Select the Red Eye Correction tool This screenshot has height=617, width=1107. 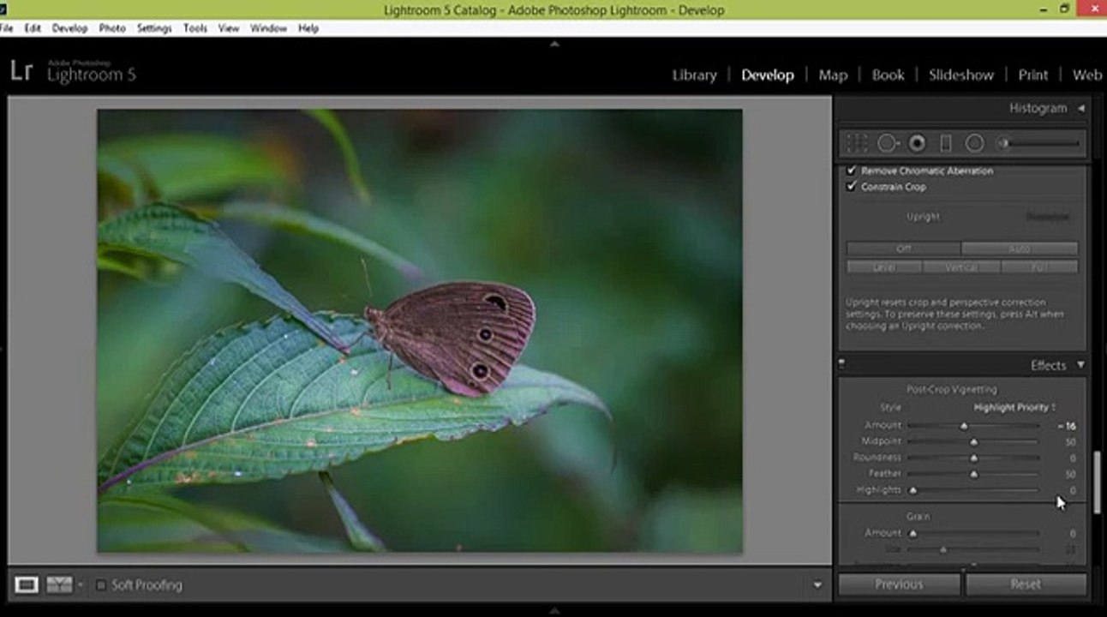tap(918, 143)
